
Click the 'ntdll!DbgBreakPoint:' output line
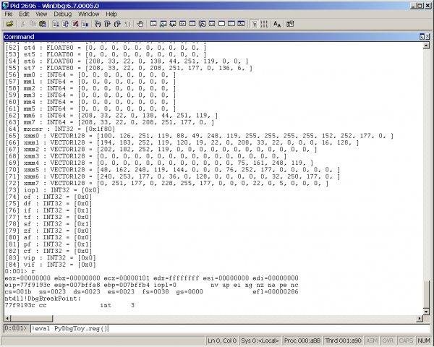coord(43,299)
